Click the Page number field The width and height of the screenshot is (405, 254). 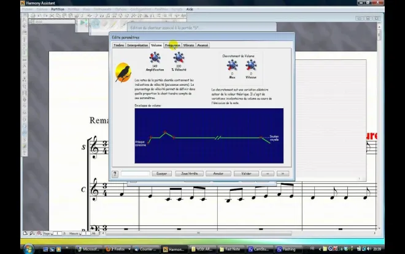[x=57, y=233]
